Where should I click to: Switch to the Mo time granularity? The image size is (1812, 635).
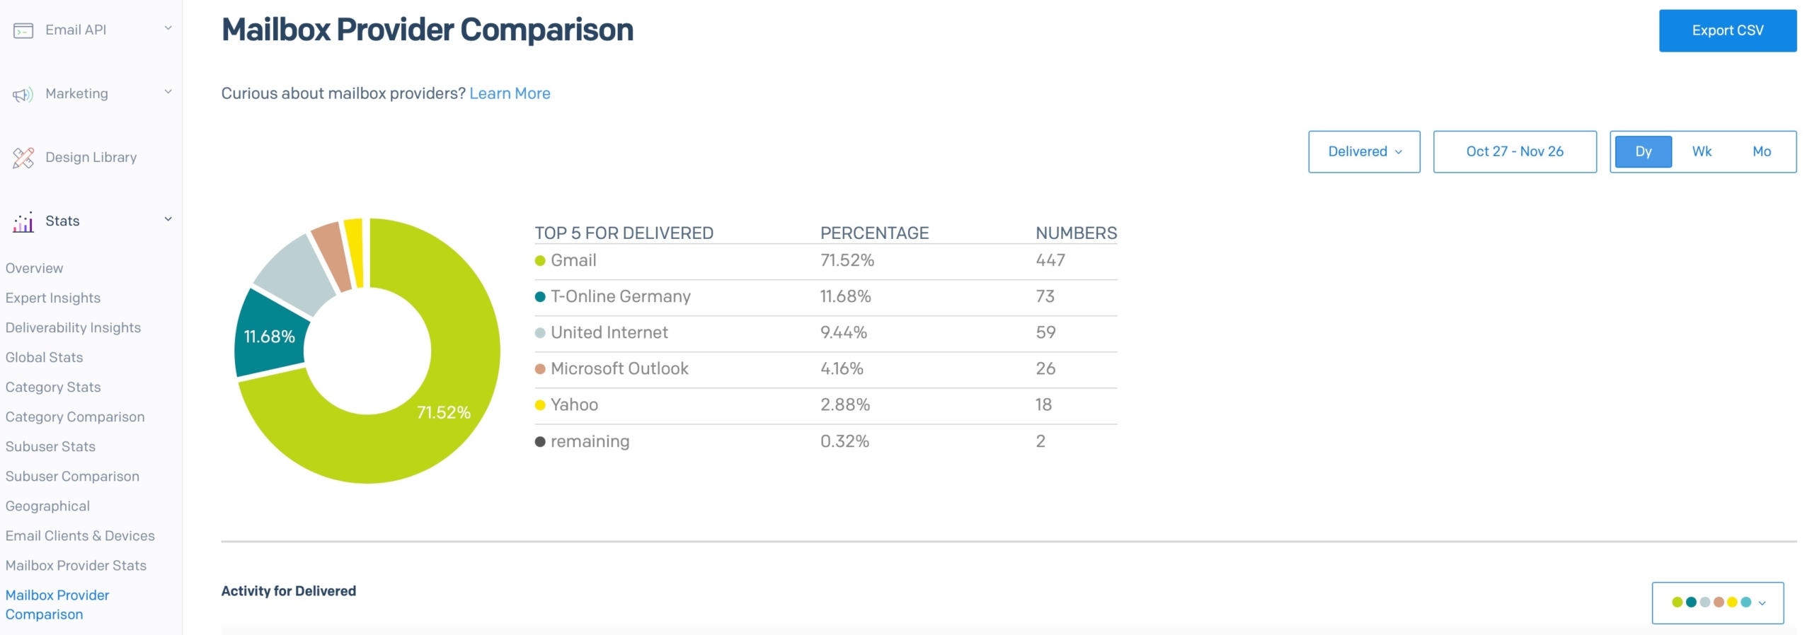(1760, 151)
